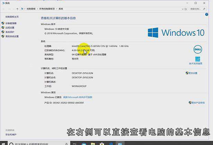Go back with the Back arrow
Screen dimensions: 213x145
[4, 9]
